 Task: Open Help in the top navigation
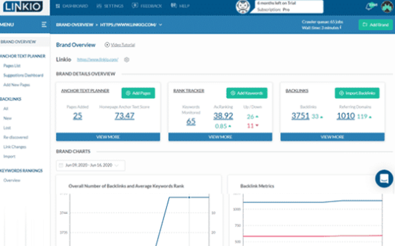pos(180,6)
